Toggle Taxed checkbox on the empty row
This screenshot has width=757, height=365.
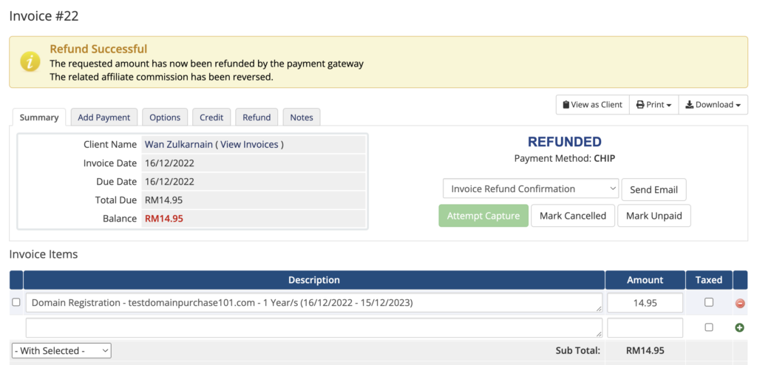[709, 327]
